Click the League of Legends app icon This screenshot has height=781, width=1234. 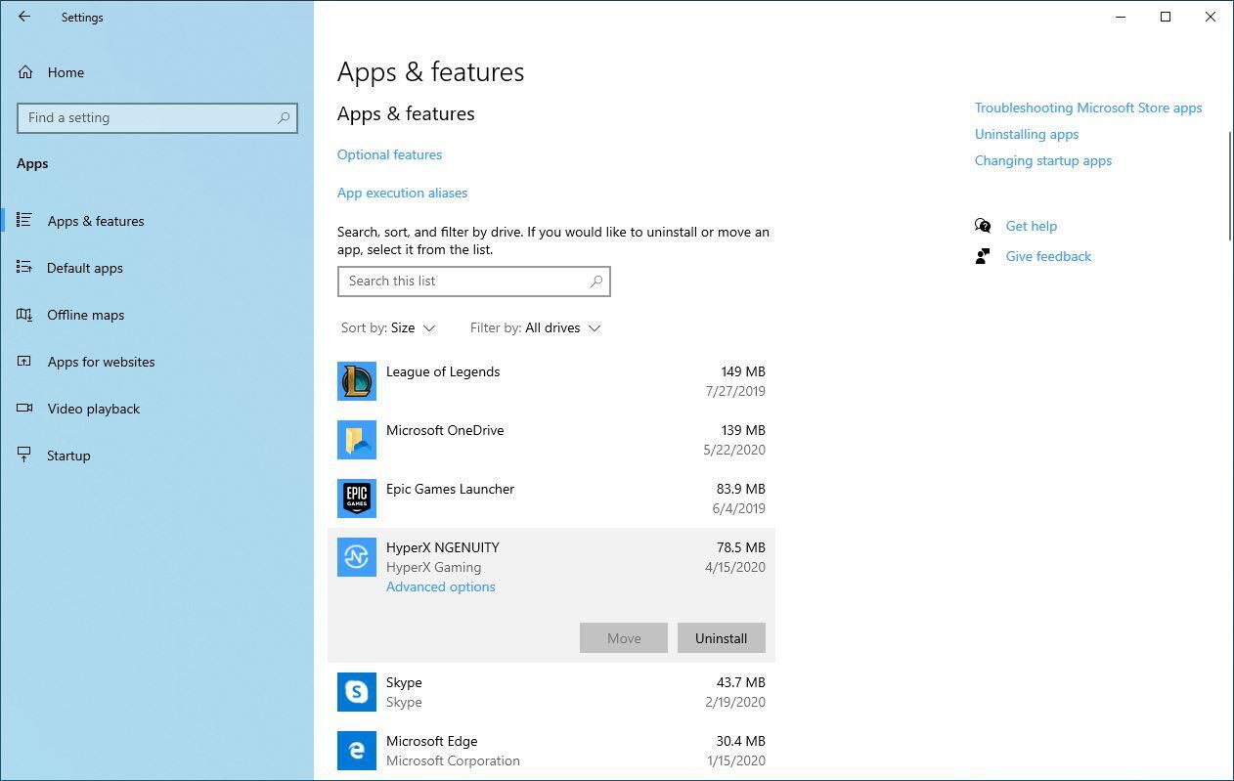tap(357, 381)
